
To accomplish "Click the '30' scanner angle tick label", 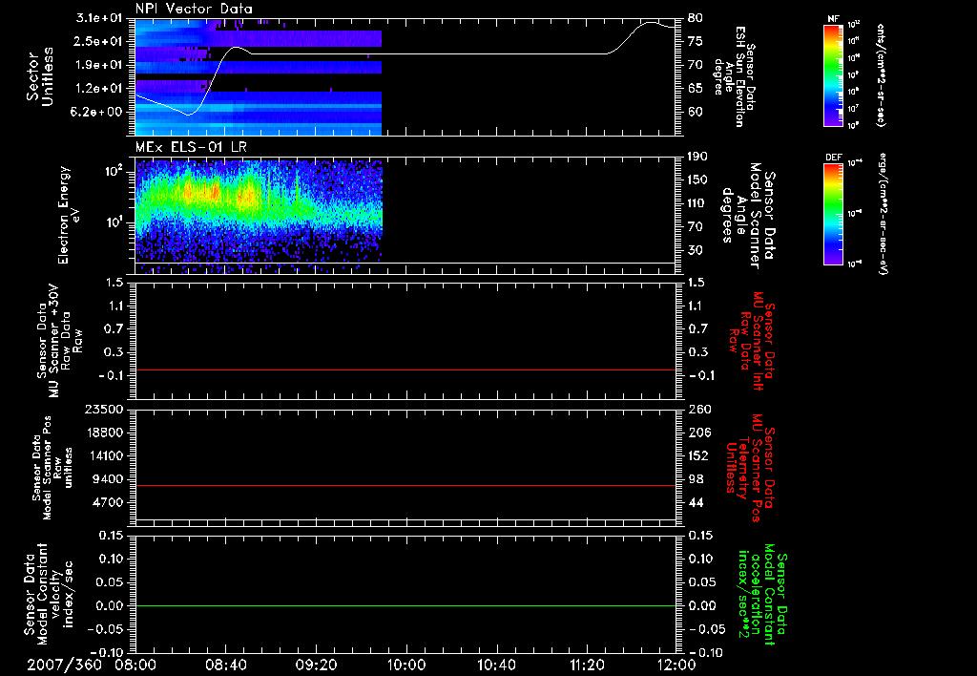I will pos(696,250).
